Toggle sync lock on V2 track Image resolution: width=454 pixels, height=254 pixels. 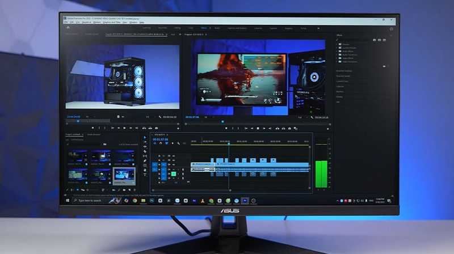click(169, 160)
